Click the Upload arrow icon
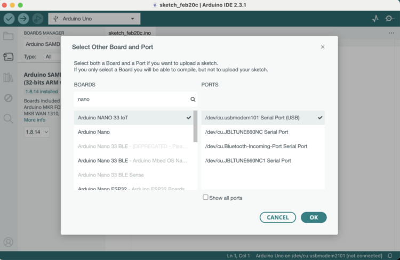The height and width of the screenshot is (260, 400). (x=23, y=19)
